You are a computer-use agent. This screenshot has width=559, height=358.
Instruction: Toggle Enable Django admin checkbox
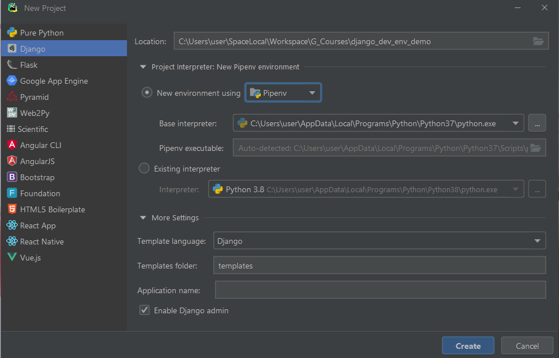coord(144,310)
